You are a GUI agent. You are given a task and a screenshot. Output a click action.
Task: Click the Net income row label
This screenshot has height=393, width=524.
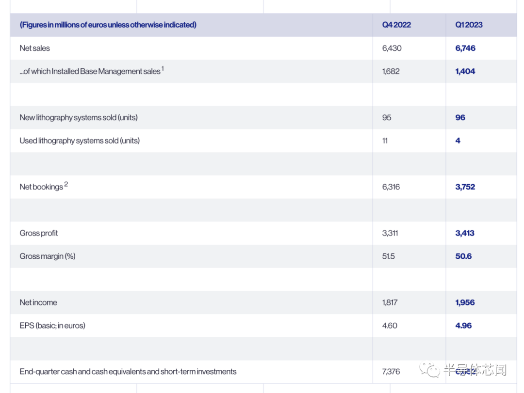[x=38, y=302]
